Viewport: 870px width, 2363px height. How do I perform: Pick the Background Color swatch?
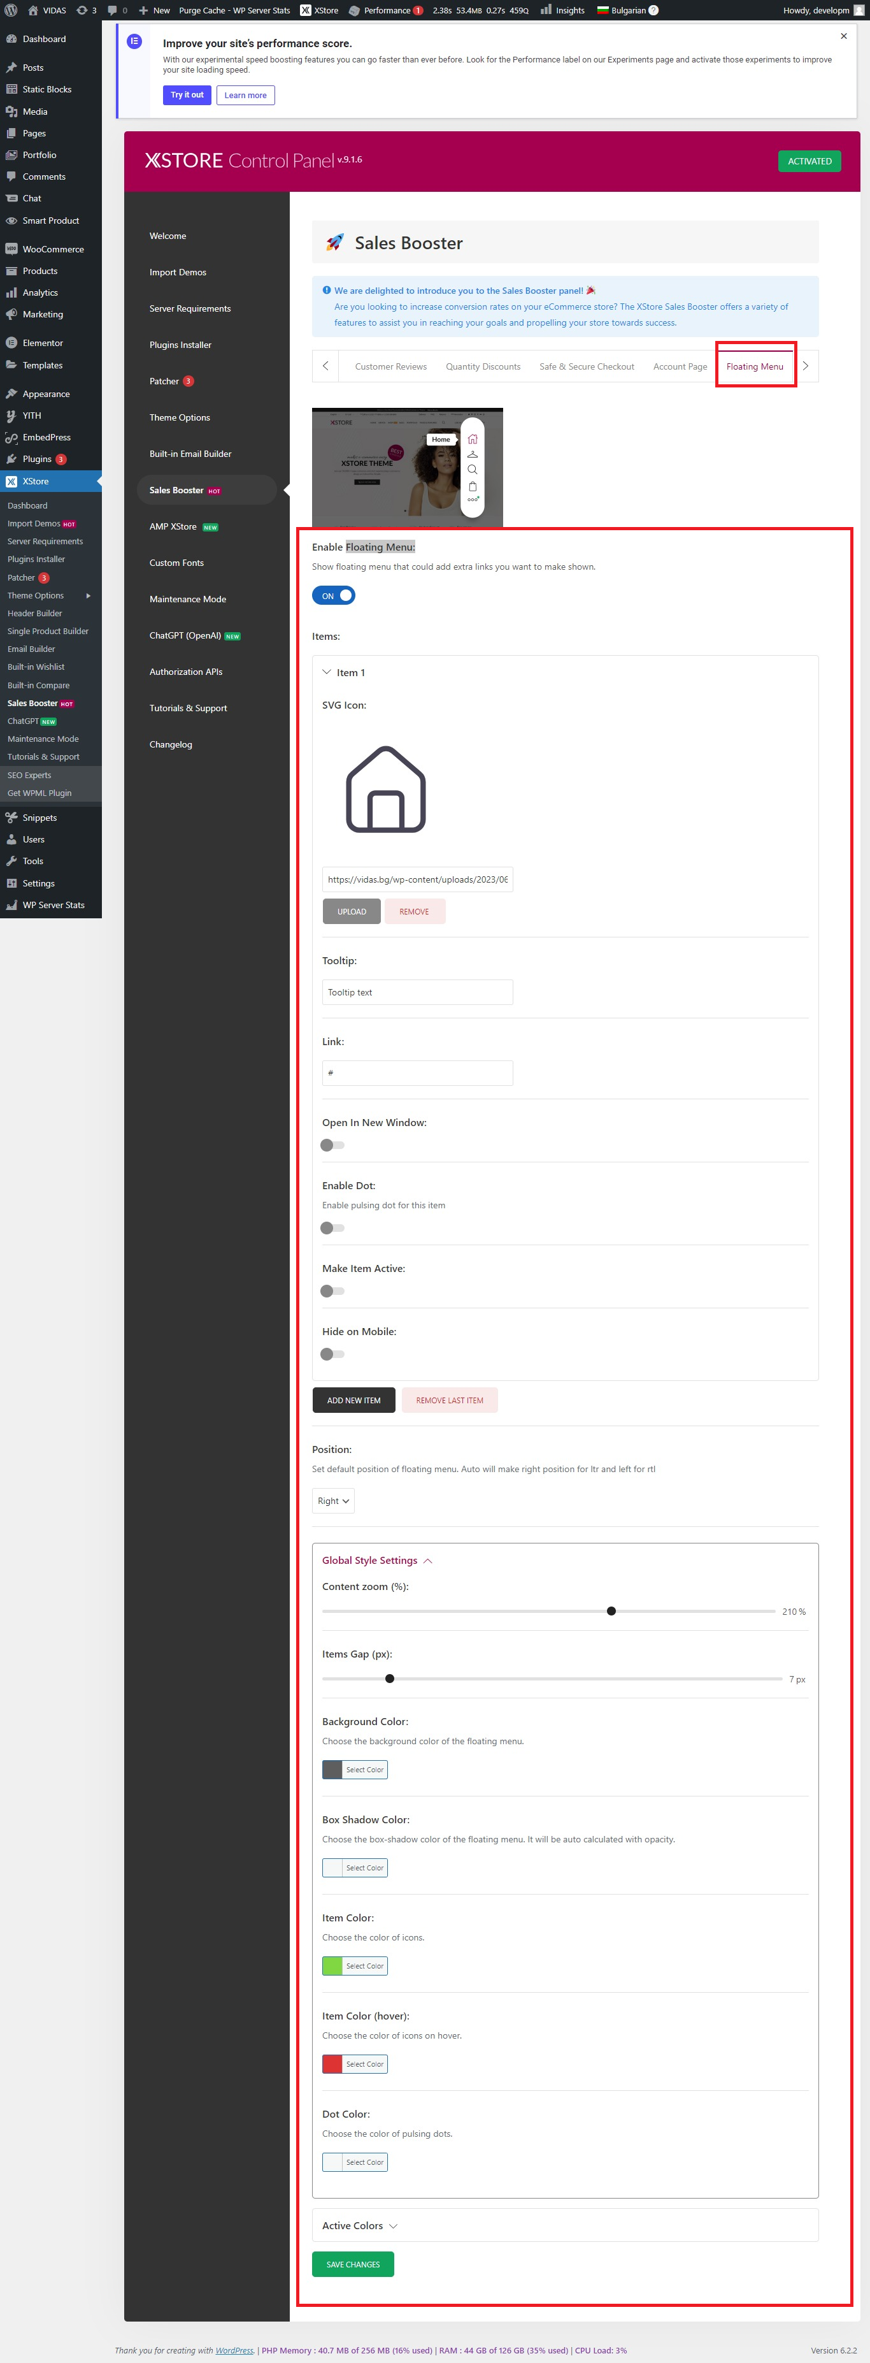pos(333,1770)
